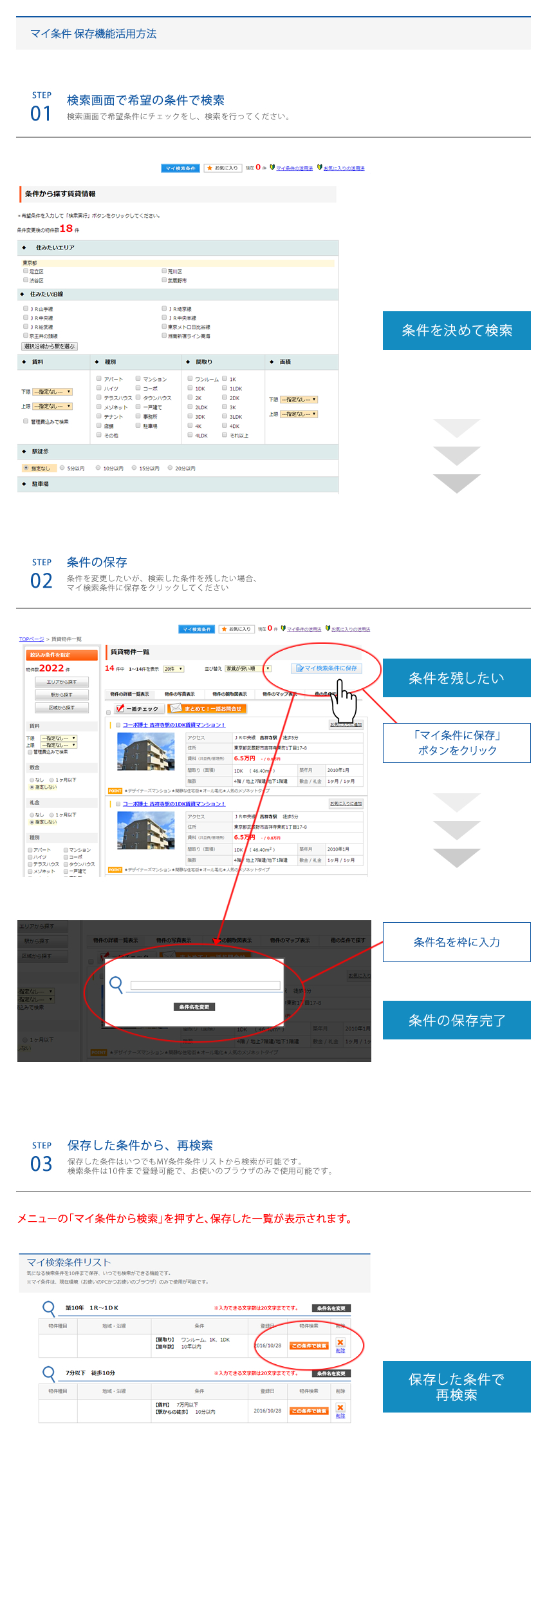Image resolution: width=547 pixels, height=1611 pixels.
Task: Check the 足立区 area checkbox
Action: [x=26, y=271]
